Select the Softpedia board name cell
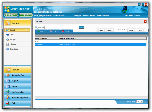 coord(47,44)
